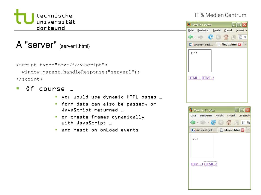
Task: Go Home in the window showing 222
Action: click(229, 122)
